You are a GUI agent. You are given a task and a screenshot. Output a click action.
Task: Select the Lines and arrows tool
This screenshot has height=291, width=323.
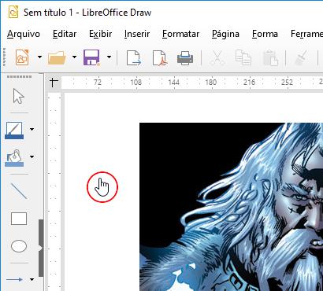click(x=14, y=280)
